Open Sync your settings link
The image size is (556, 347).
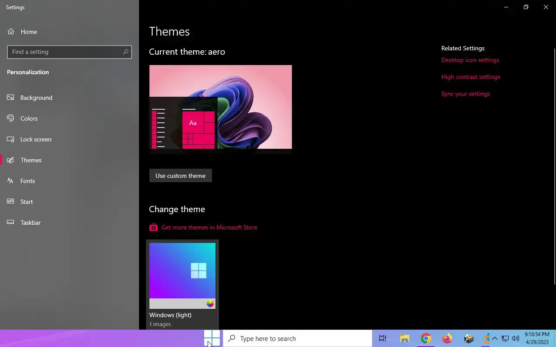(x=465, y=94)
